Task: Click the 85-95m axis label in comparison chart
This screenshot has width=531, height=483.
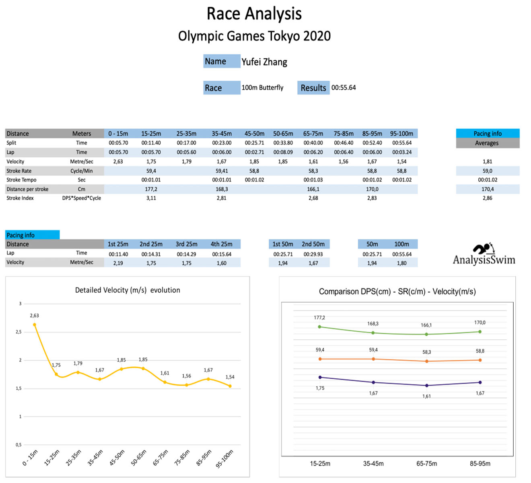Action: [480, 464]
